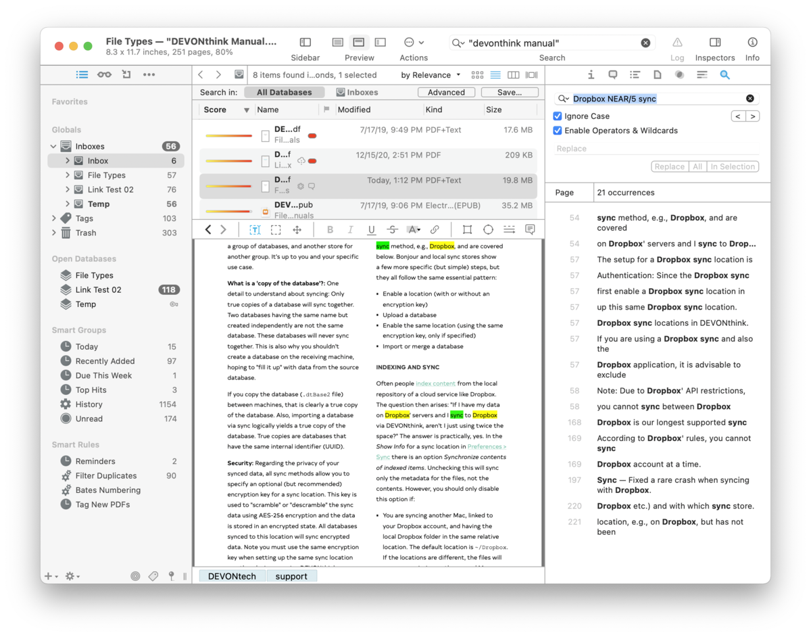Collapse the Inboxes tree group
Viewport: 811px width, 637px height.
point(53,146)
